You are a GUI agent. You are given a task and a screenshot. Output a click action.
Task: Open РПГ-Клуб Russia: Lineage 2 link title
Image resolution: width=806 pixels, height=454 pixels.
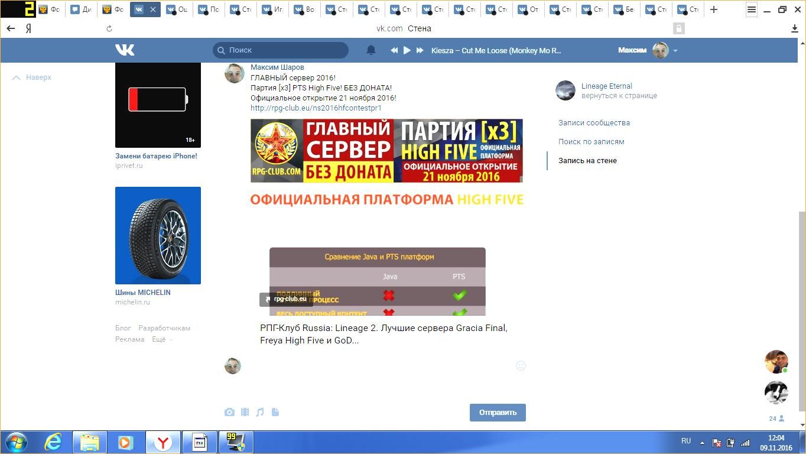tap(383, 334)
